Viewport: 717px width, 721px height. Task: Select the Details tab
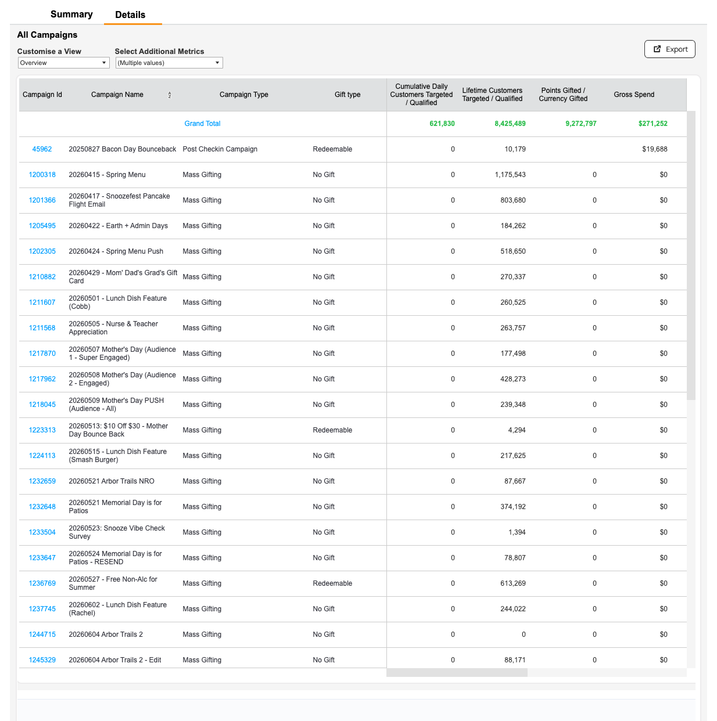pyautogui.click(x=130, y=15)
